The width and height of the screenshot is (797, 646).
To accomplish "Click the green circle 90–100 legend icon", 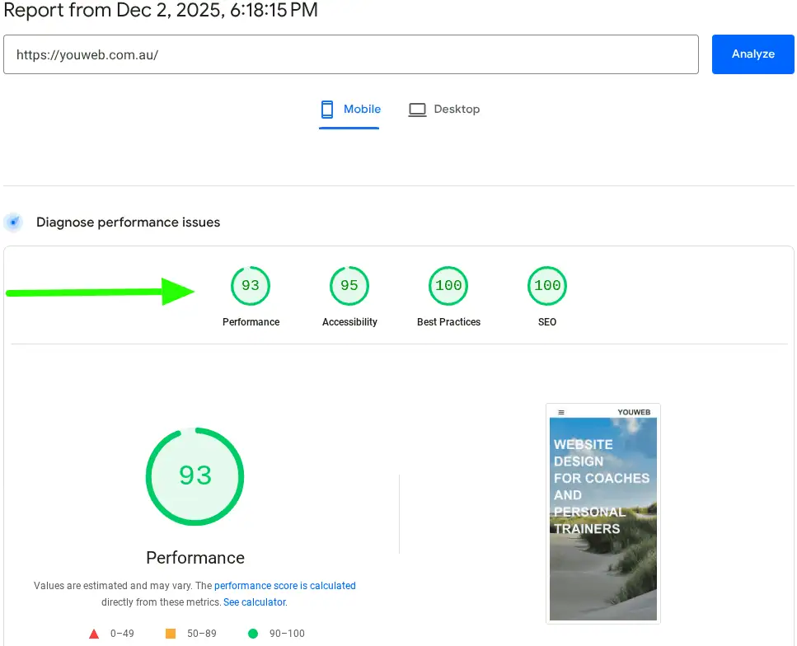I will coord(253,634).
